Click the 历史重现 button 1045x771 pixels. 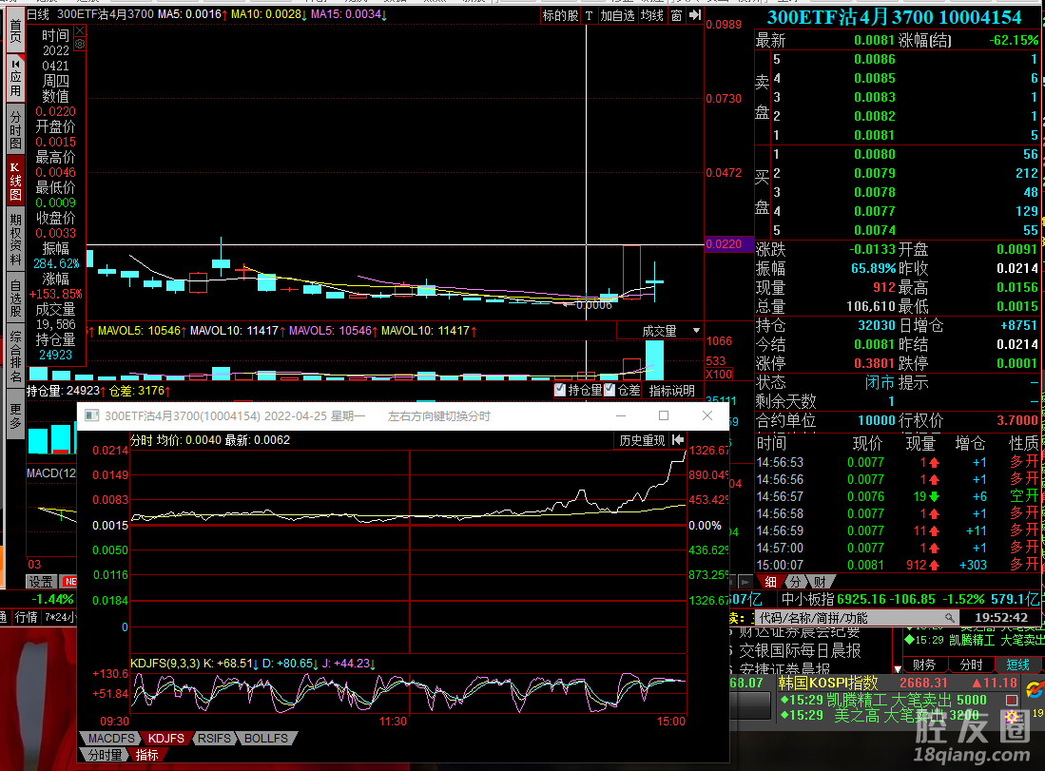click(x=642, y=440)
